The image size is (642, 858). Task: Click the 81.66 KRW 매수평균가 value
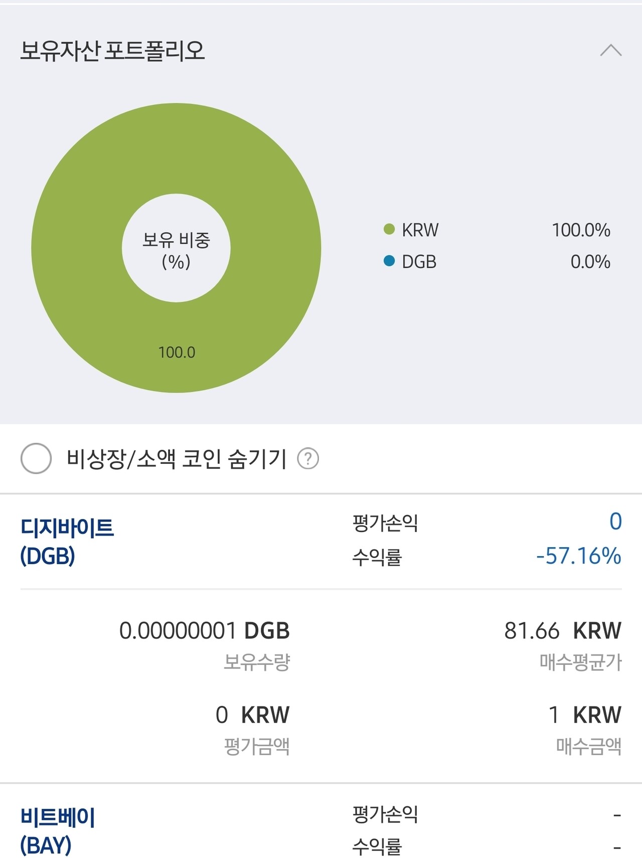pos(562,631)
